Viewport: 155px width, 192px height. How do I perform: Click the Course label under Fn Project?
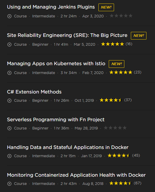(20, 128)
